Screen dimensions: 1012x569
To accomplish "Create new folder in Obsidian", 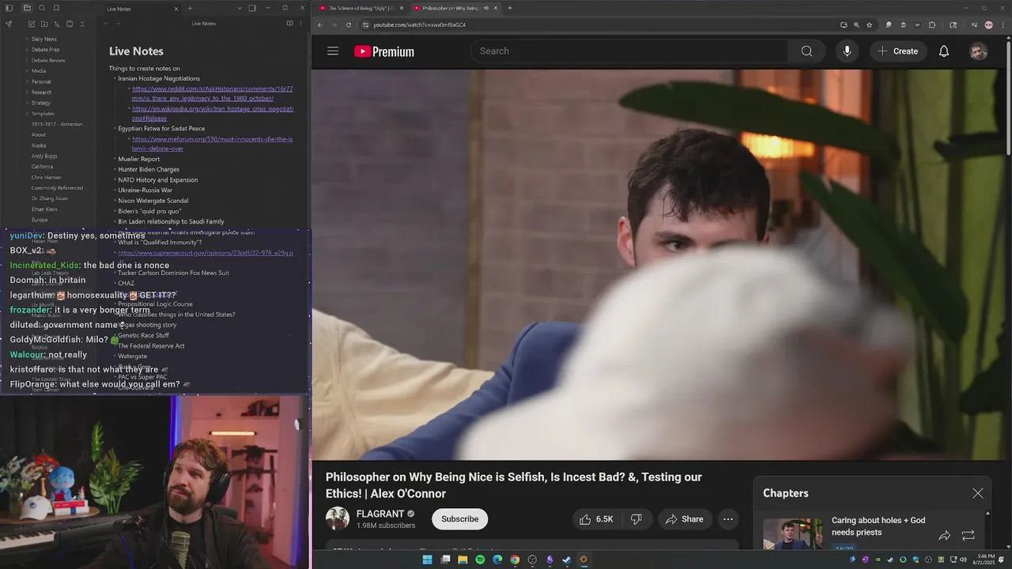I will coord(44,24).
